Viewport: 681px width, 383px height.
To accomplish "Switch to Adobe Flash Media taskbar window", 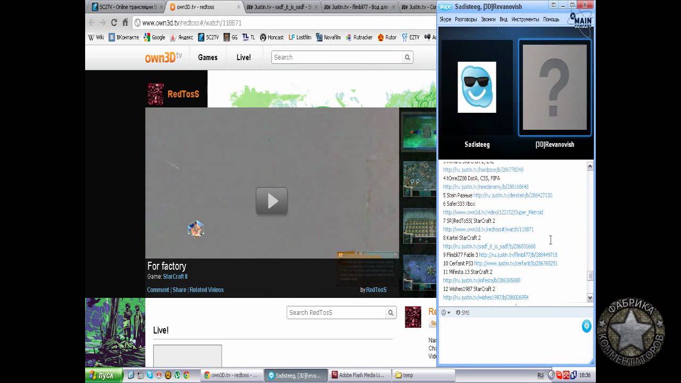I will 360,375.
